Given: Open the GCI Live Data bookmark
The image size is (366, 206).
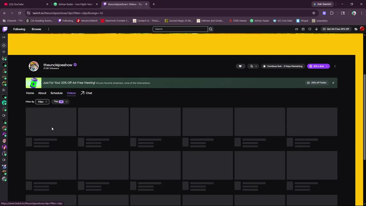Looking at the screenshot, I should [283, 21].
